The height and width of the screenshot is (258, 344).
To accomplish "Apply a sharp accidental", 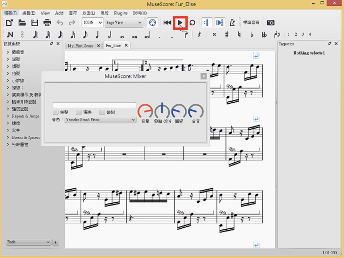I will click(227, 34).
